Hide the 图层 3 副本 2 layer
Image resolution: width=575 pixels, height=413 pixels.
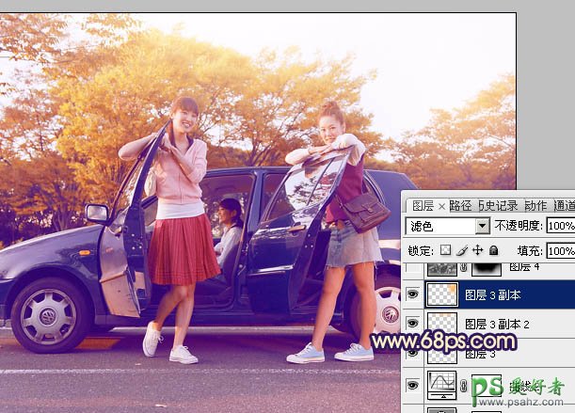click(x=412, y=324)
